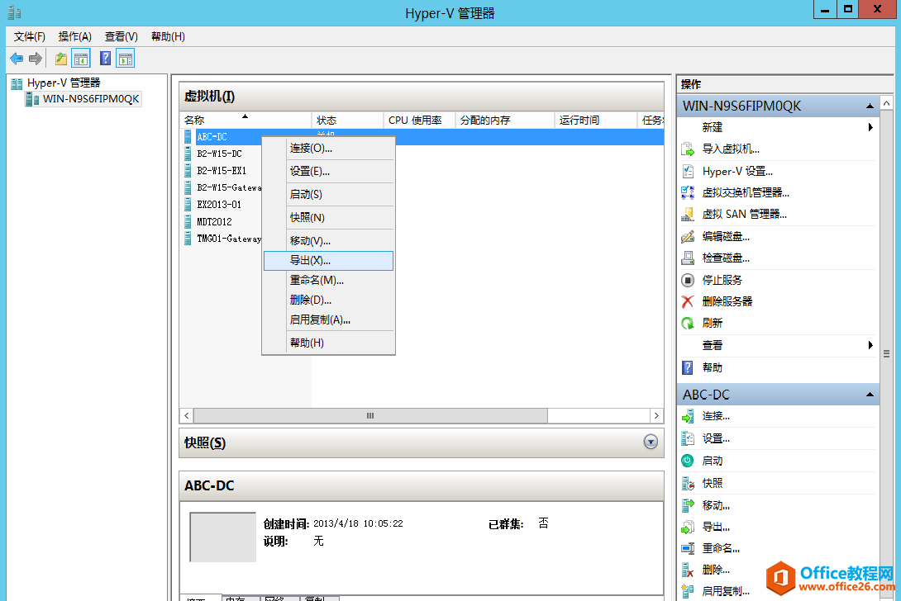Image resolution: width=901 pixels, height=601 pixels.
Task: Click Hyper-V Settings (Hyper-V 设置) action link
Action: [737, 172]
